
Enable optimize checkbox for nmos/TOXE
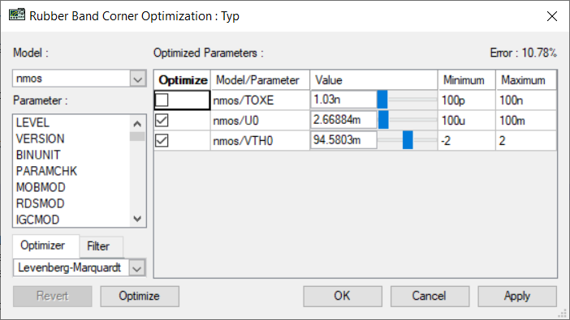point(162,100)
